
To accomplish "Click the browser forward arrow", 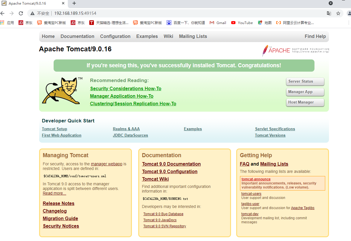I will pos(12,13).
